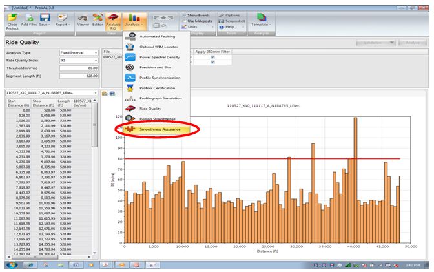Expand the Validation dropdown button
The height and width of the screenshot is (272, 434).
(x=391, y=43)
